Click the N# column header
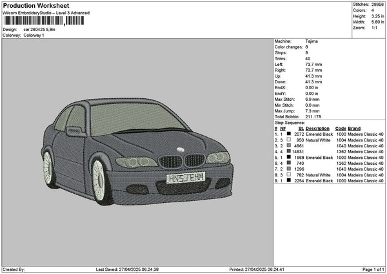 pos(283,128)
